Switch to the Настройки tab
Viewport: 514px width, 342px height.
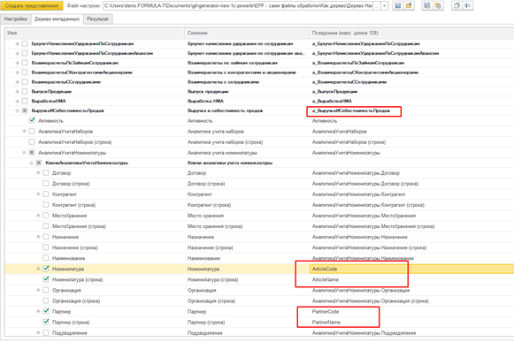tap(15, 19)
